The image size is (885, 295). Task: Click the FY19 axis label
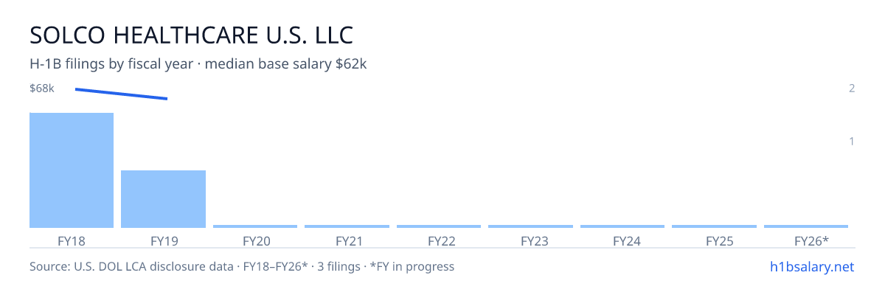tap(164, 240)
